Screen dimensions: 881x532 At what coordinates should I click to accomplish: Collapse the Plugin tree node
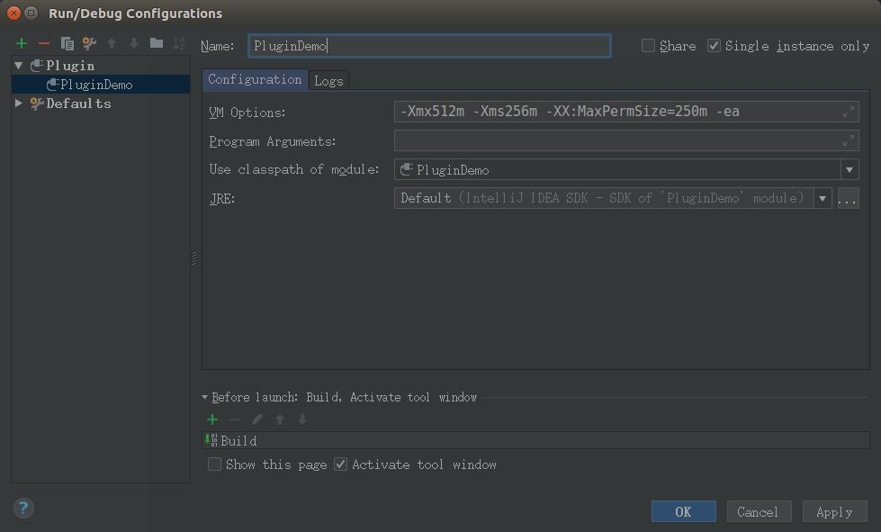[19, 66]
